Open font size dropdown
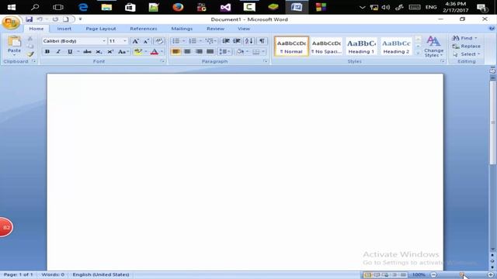The width and height of the screenshot is (497, 279). click(125, 41)
